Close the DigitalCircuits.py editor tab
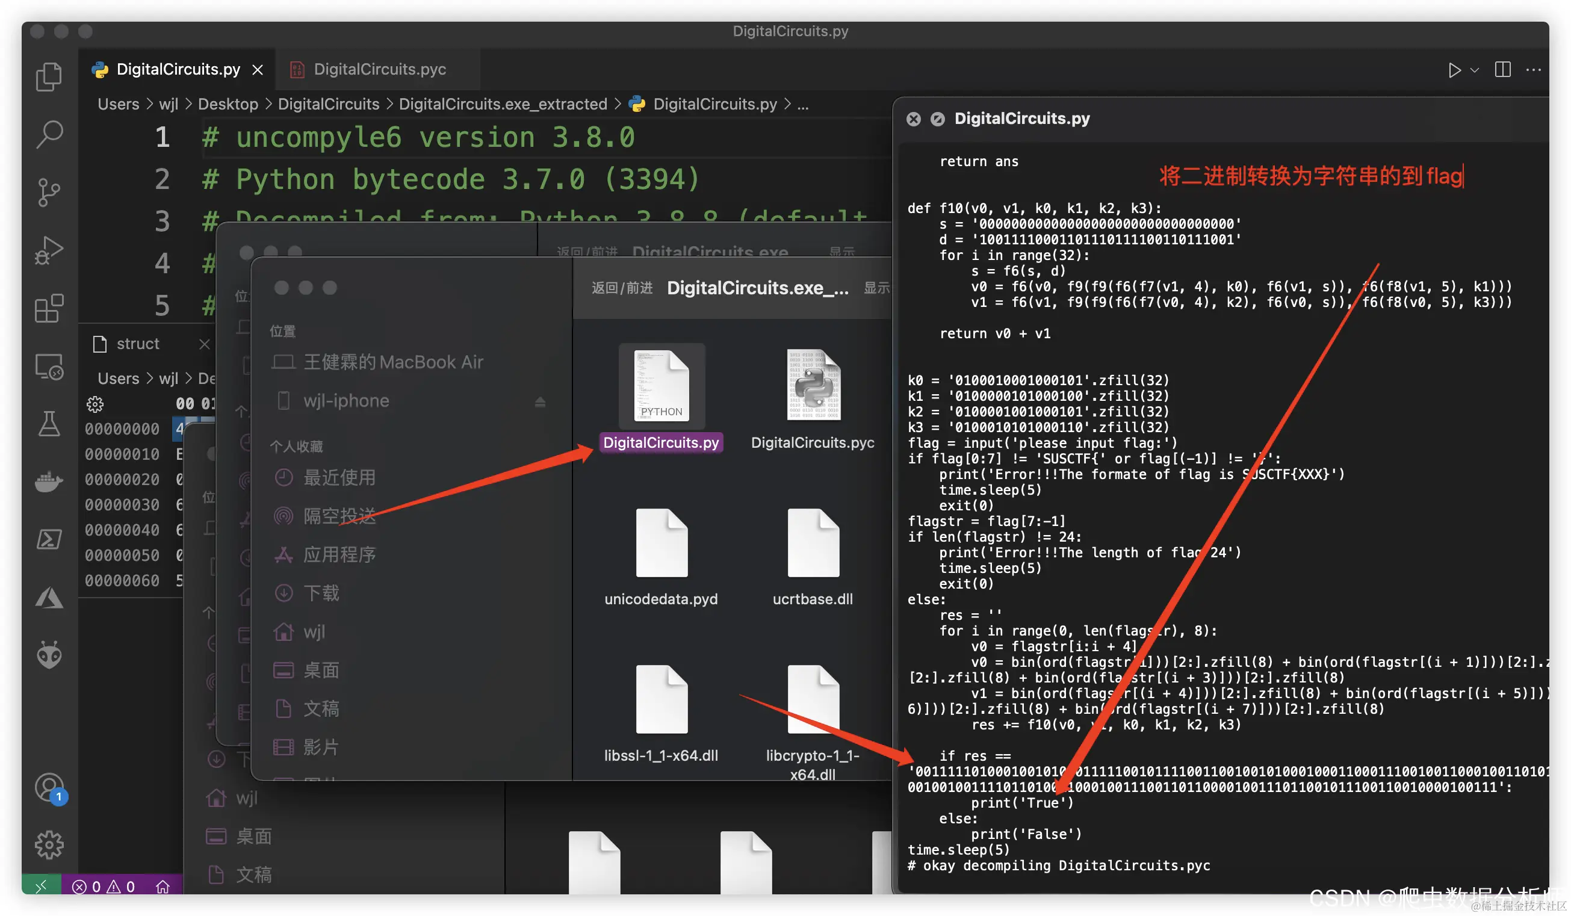Screen dimensions: 1571x916 coord(258,70)
